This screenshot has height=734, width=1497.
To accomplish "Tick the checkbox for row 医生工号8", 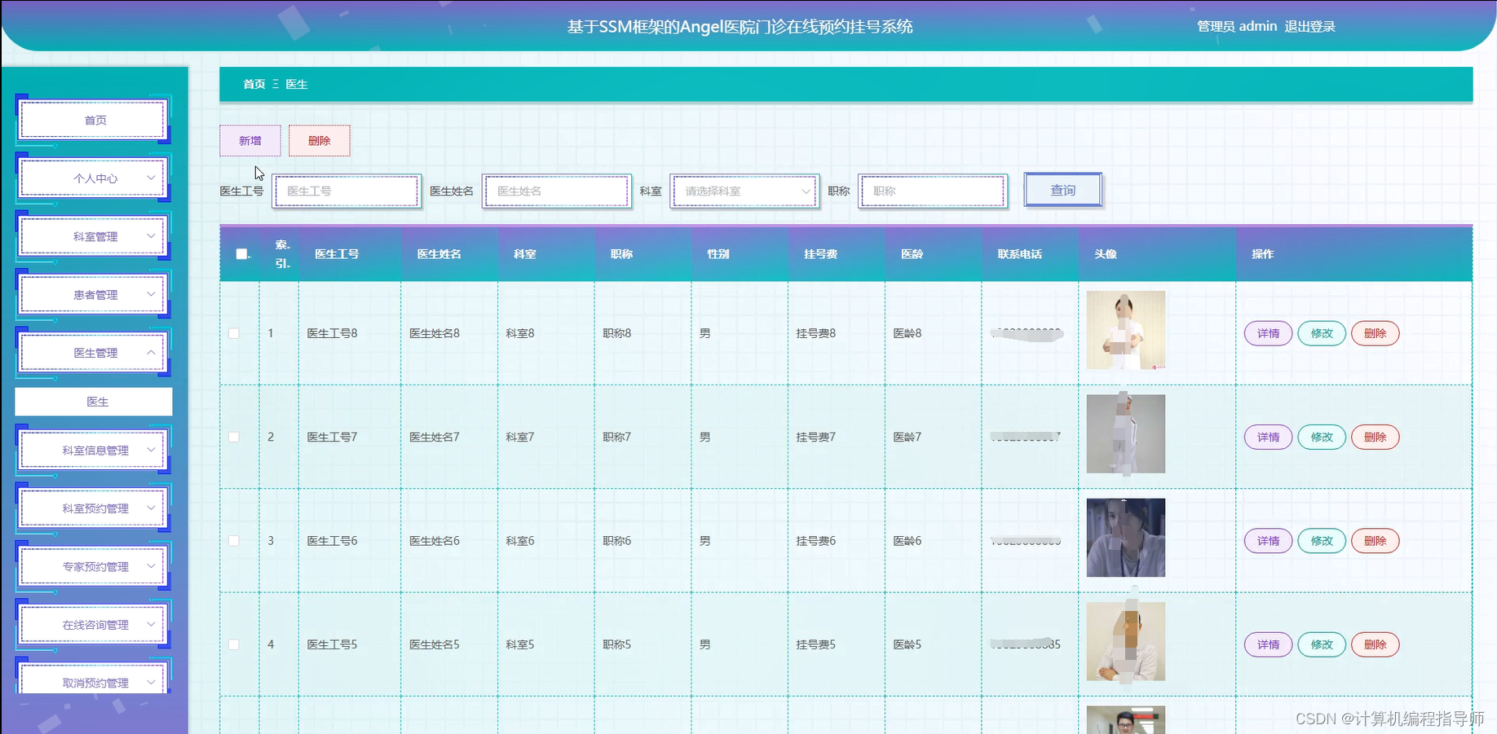I will click(x=234, y=333).
